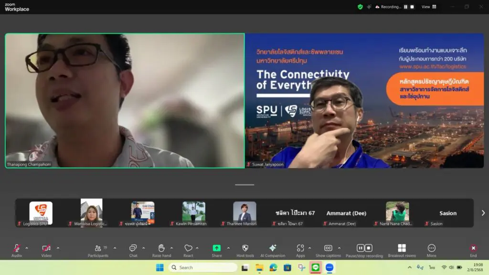Check the green encryption shield icon
Image resolution: width=489 pixels, height=275 pixels.
coord(360,7)
